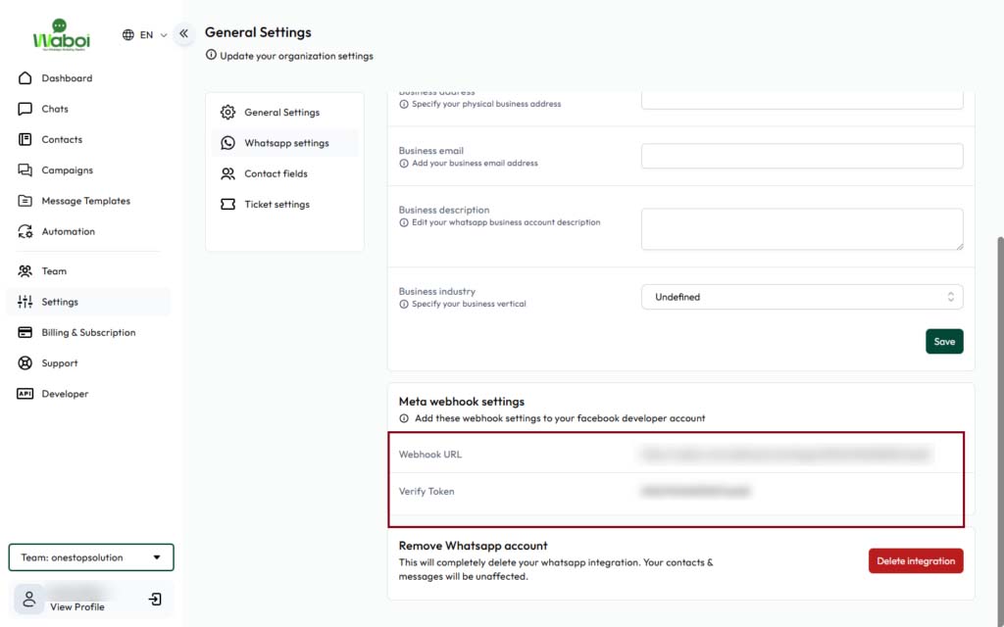
Task: Open the Contact fields tab
Action: [276, 174]
